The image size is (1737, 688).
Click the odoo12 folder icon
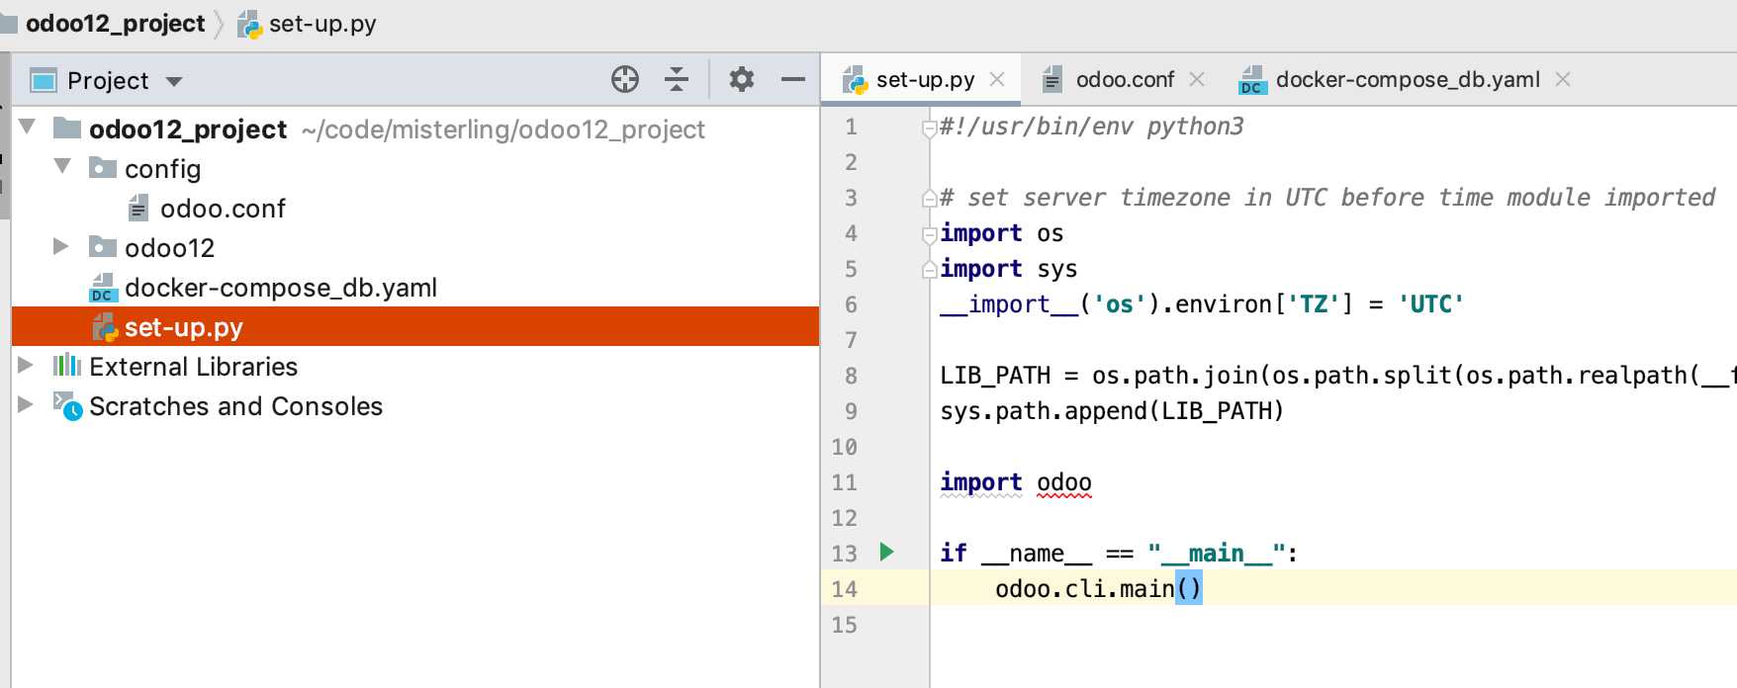[103, 246]
